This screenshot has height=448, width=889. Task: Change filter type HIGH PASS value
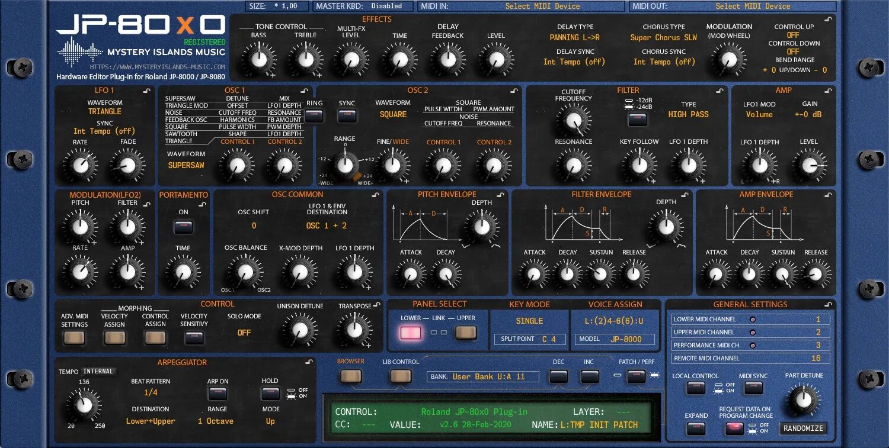coord(688,114)
